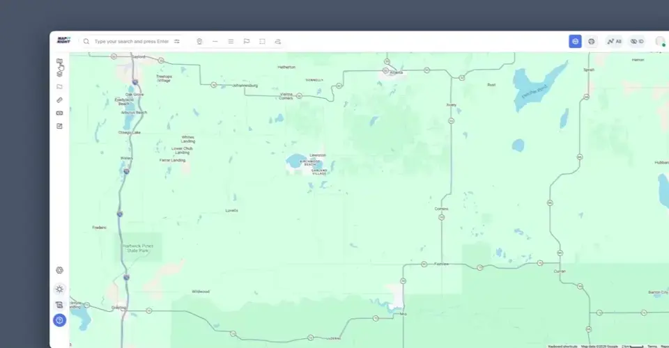Open the flag icon in left sidebar
This screenshot has width=669, height=348.
59,87
